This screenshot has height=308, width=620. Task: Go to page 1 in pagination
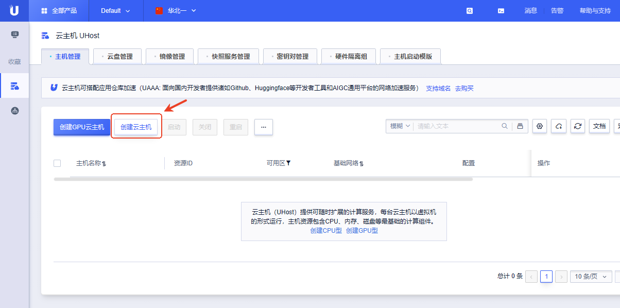[x=546, y=277]
